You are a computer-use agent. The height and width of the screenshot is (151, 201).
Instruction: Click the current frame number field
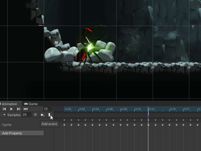click(48, 109)
